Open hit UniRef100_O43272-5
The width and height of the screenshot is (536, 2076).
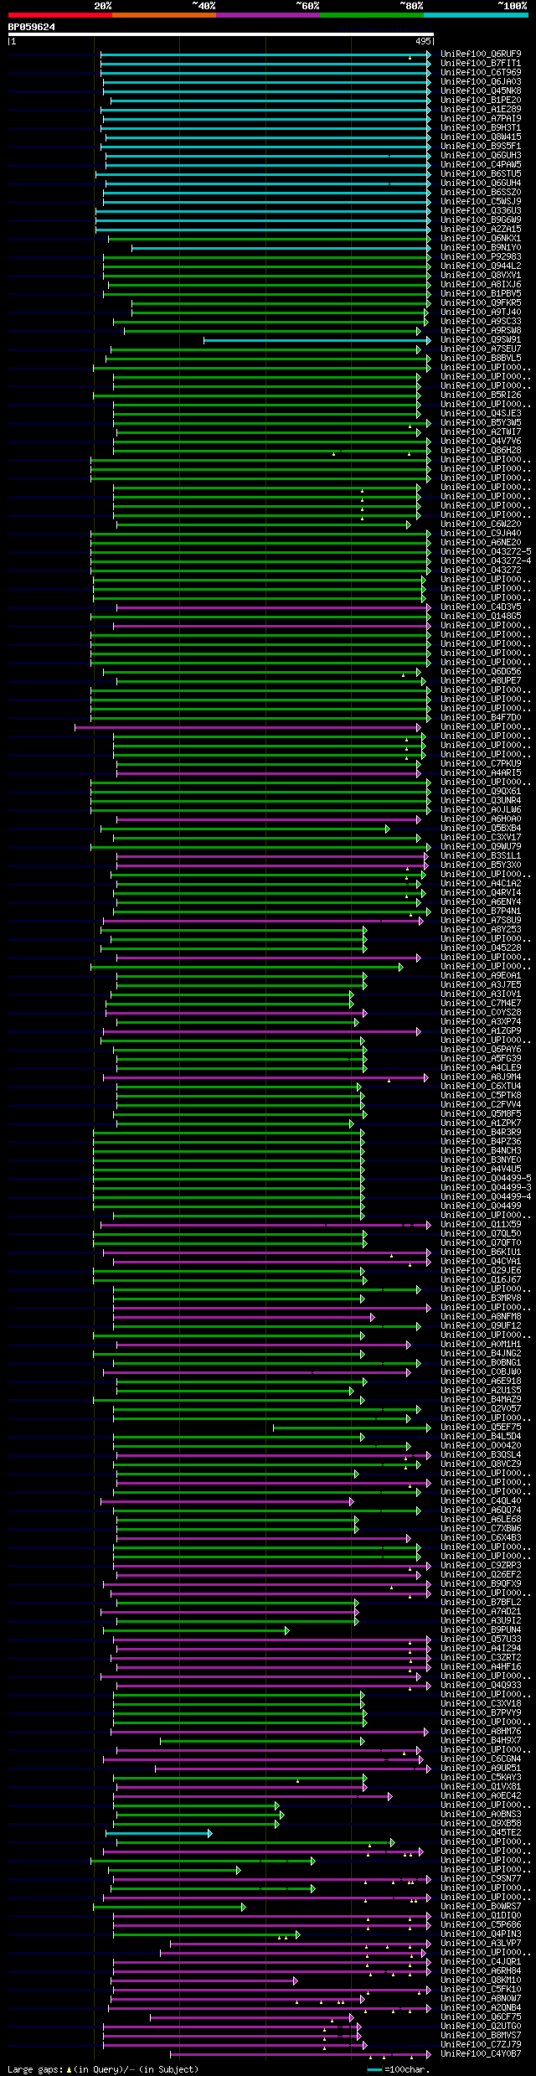point(486,552)
